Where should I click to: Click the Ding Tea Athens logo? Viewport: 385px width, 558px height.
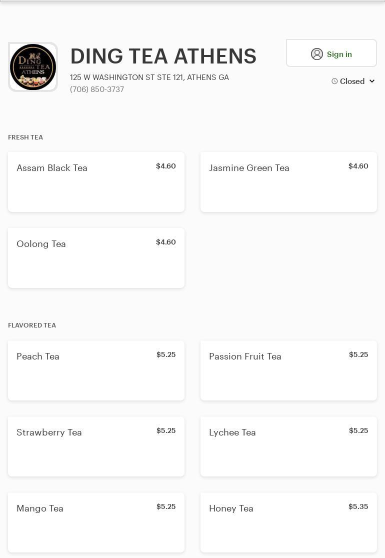[x=33, y=67]
